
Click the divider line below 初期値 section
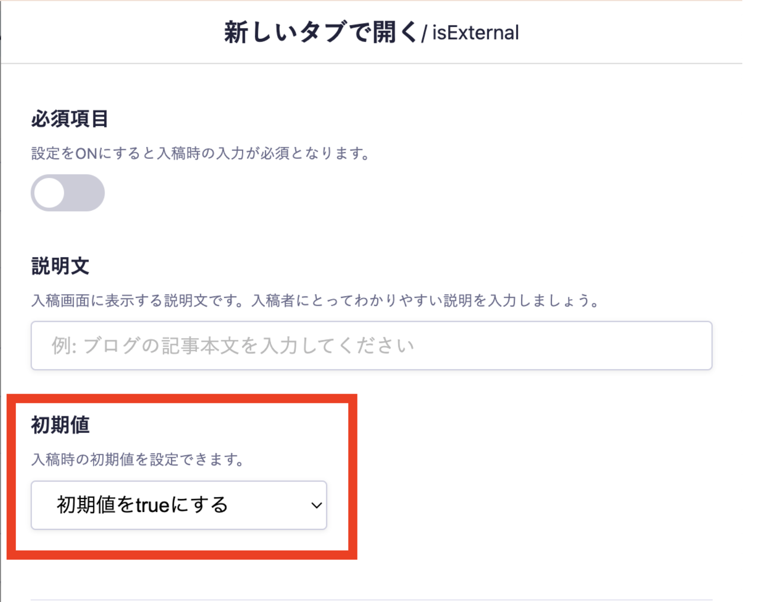point(371,600)
